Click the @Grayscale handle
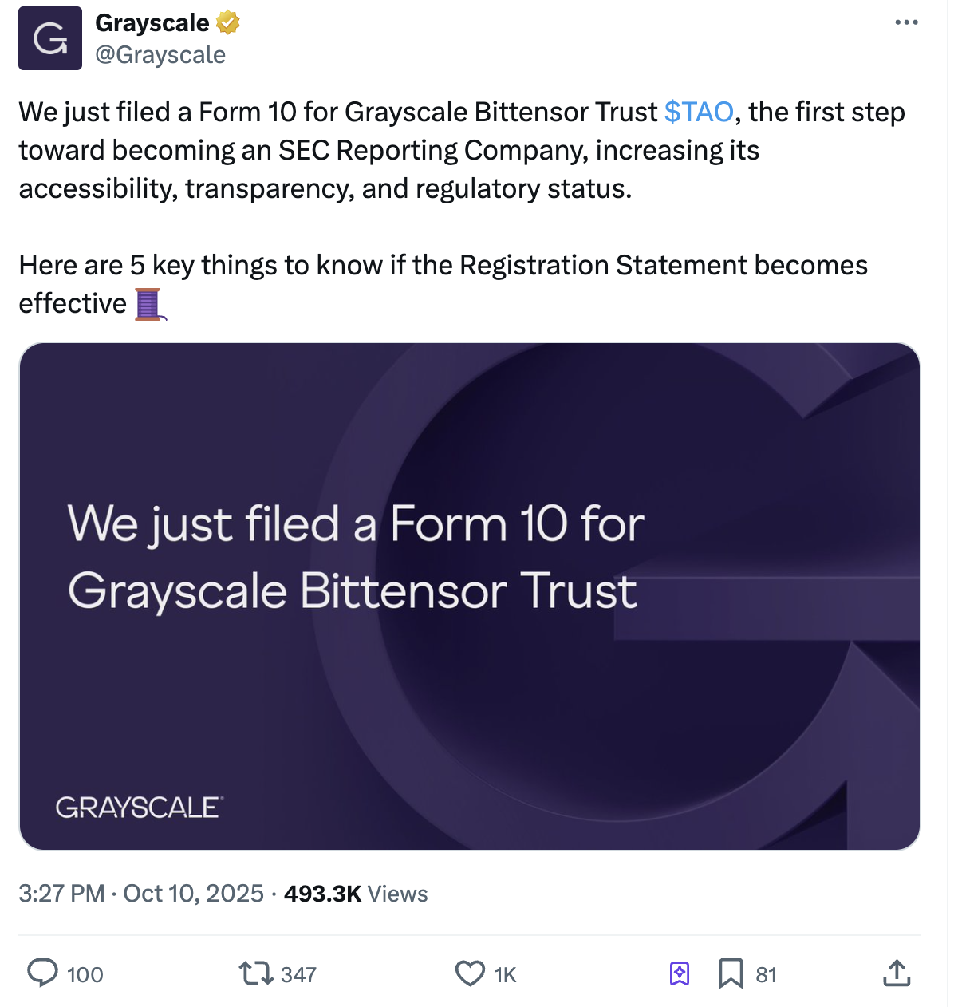This screenshot has width=954, height=1007. coord(161,54)
